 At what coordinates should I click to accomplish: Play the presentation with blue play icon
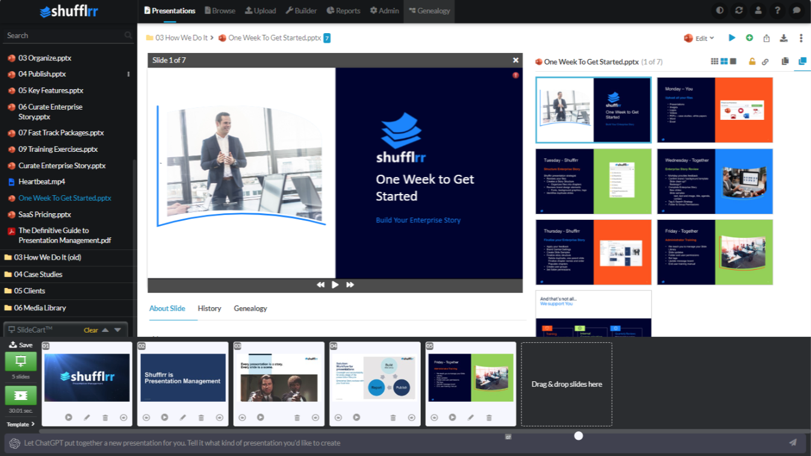click(x=732, y=38)
